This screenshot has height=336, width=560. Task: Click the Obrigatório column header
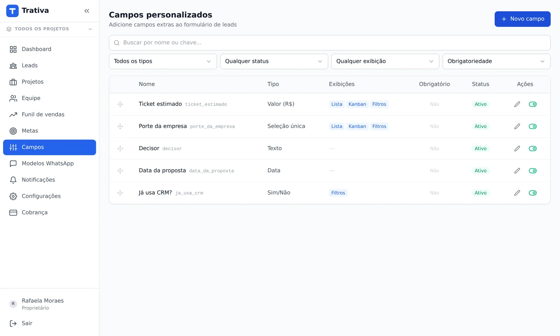tap(434, 84)
